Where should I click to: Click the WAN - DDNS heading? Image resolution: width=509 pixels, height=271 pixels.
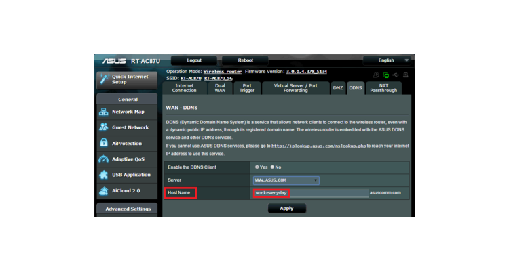pos(181,108)
